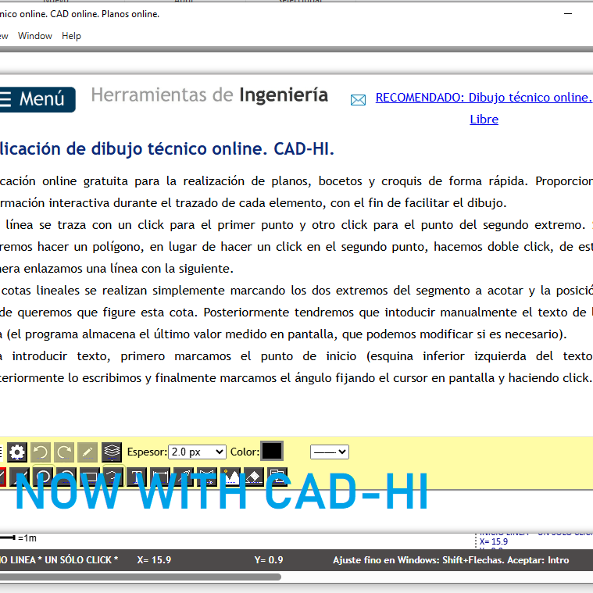
Task: Select the diagonal line tool
Action: pyautogui.click(x=20, y=477)
